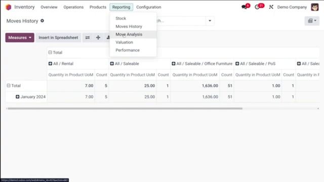Select Performance menu entry
This screenshot has height=182, width=324.
pos(133,50)
